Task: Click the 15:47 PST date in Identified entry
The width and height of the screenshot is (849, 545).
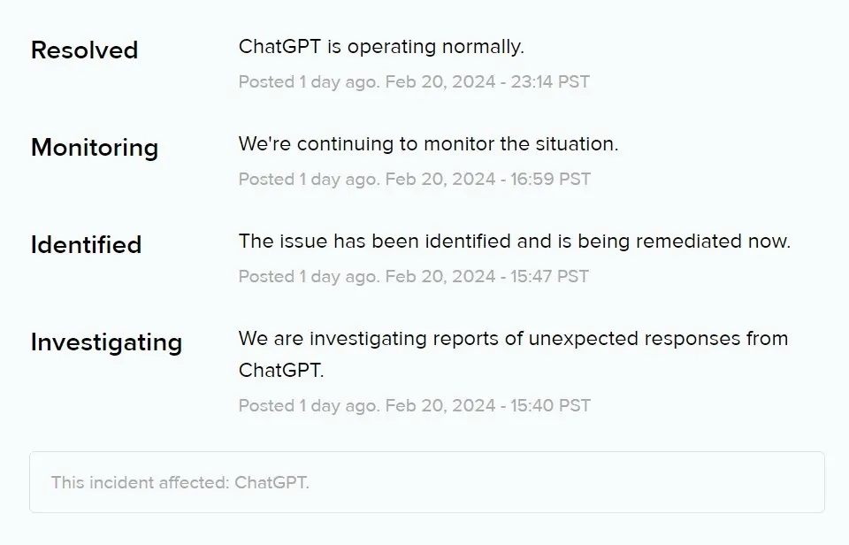Action: click(486, 277)
